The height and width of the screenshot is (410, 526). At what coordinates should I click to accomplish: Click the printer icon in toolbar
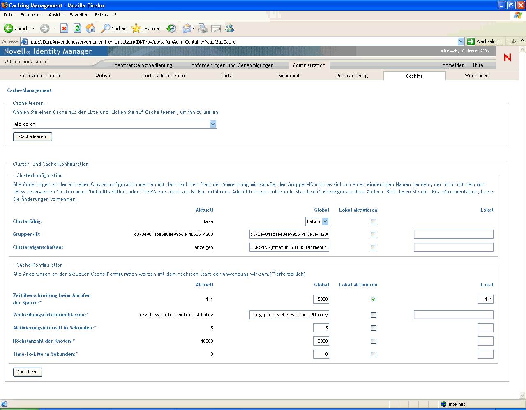[x=203, y=28]
